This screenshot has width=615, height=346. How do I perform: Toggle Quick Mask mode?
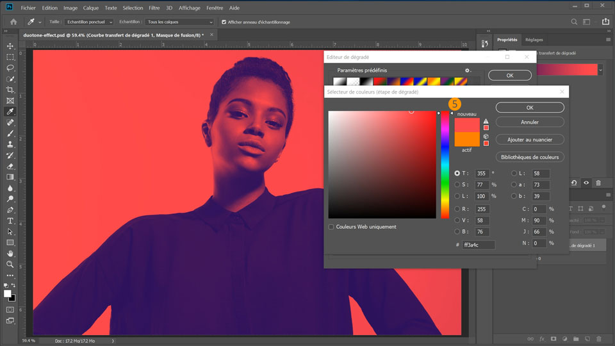(10, 310)
